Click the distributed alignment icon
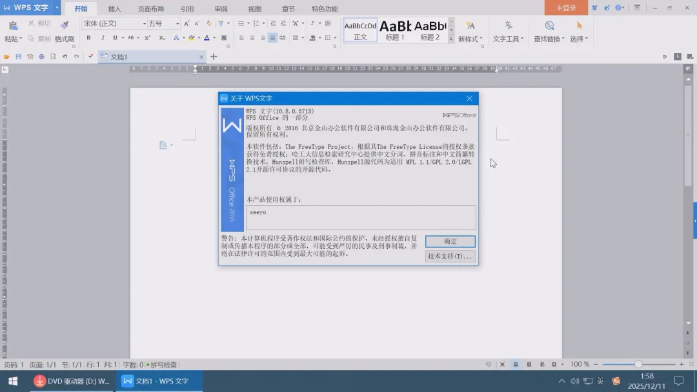Viewport: 697px width, 392px height. pos(283,38)
